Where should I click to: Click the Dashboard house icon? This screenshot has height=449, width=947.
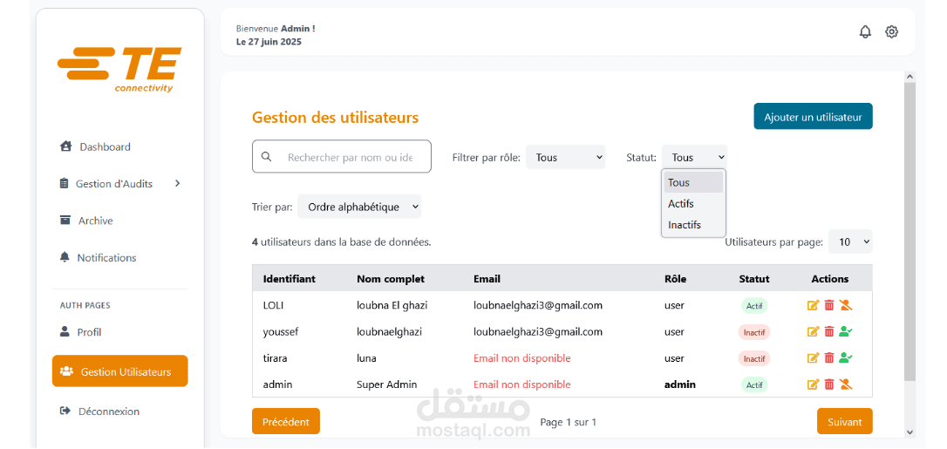point(66,146)
